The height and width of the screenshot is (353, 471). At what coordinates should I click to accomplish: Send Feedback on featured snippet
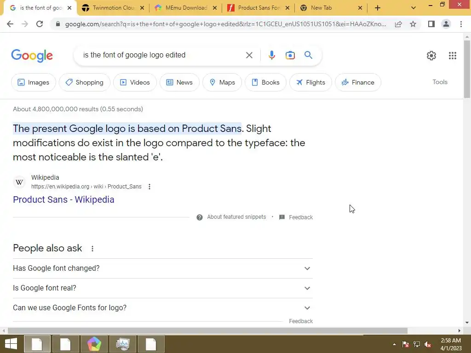click(x=301, y=217)
